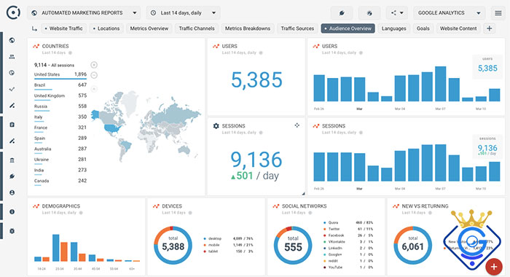Select the Audience Overview tab
The image size is (510, 277).
[348, 28]
